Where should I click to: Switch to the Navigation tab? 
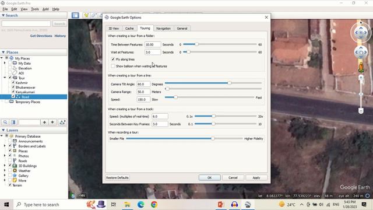click(163, 29)
